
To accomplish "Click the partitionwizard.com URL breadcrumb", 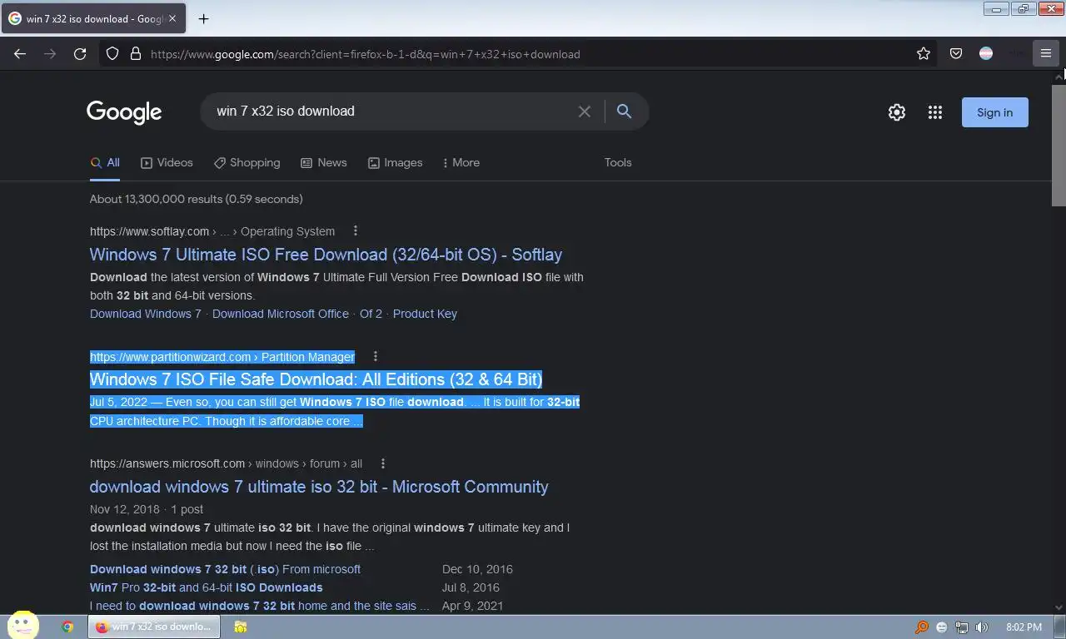I will [222, 357].
